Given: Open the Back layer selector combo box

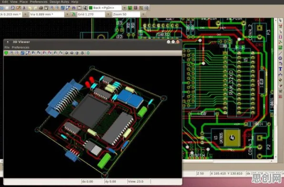Looking at the screenshot, I should point(105,8).
